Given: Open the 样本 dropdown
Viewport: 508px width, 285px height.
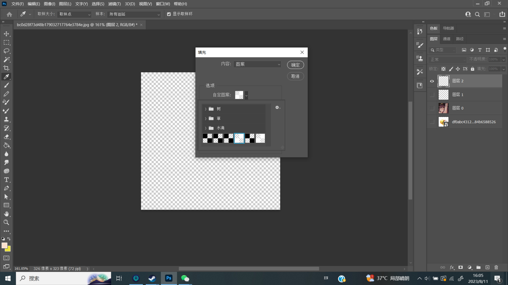Looking at the screenshot, I should pyautogui.click(x=134, y=14).
